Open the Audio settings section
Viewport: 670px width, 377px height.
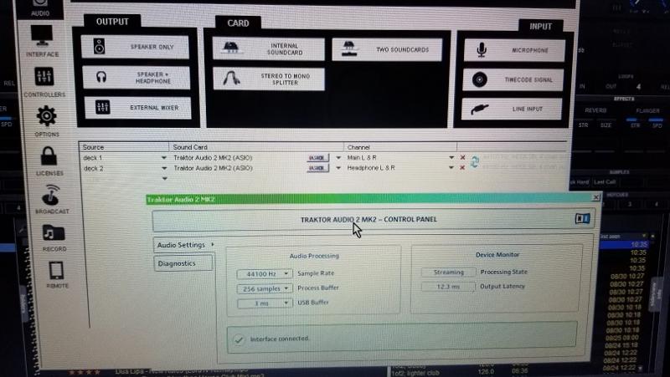(39, 8)
